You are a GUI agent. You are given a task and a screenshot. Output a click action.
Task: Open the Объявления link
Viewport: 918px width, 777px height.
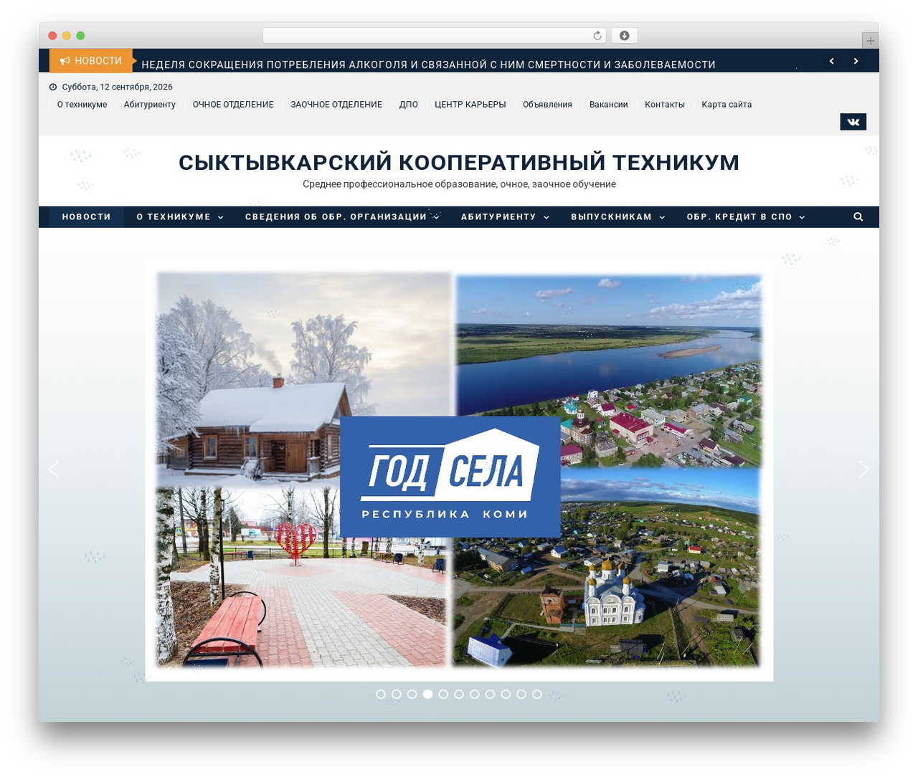pyautogui.click(x=547, y=105)
